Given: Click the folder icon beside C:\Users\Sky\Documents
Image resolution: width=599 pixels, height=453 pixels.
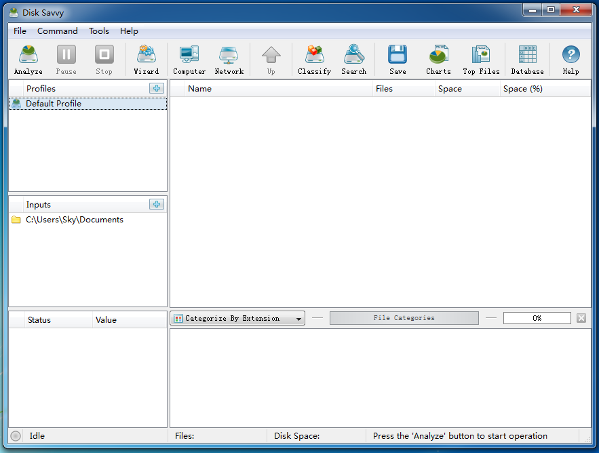Looking at the screenshot, I should (16, 220).
